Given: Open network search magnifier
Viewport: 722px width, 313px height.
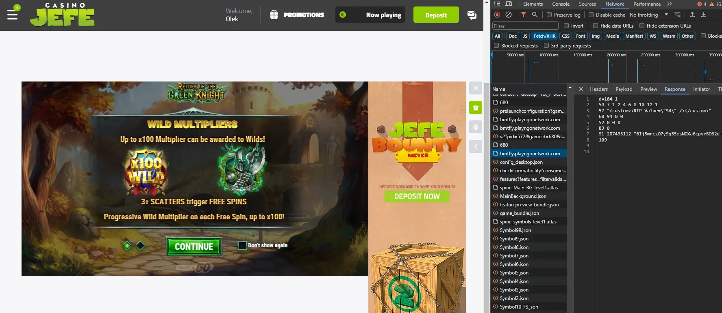Looking at the screenshot, I should (x=535, y=15).
